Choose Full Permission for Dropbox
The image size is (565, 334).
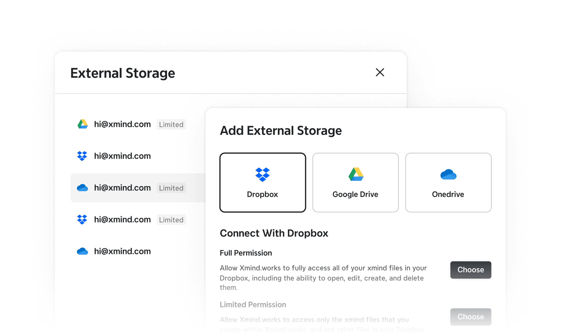click(471, 270)
